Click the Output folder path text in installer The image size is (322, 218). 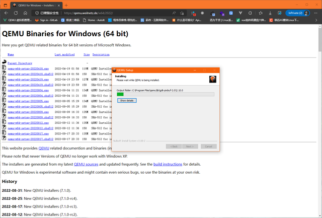click(150, 90)
